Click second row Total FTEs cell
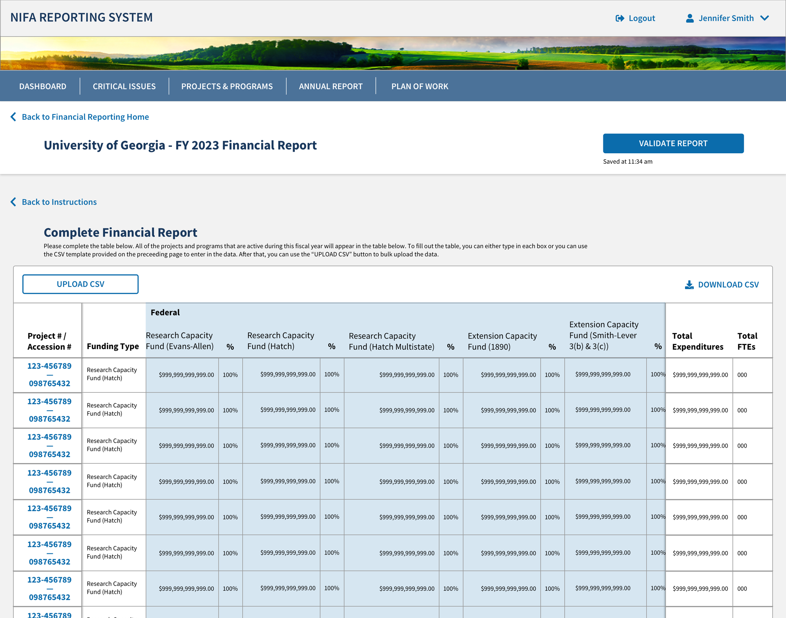 tap(742, 410)
